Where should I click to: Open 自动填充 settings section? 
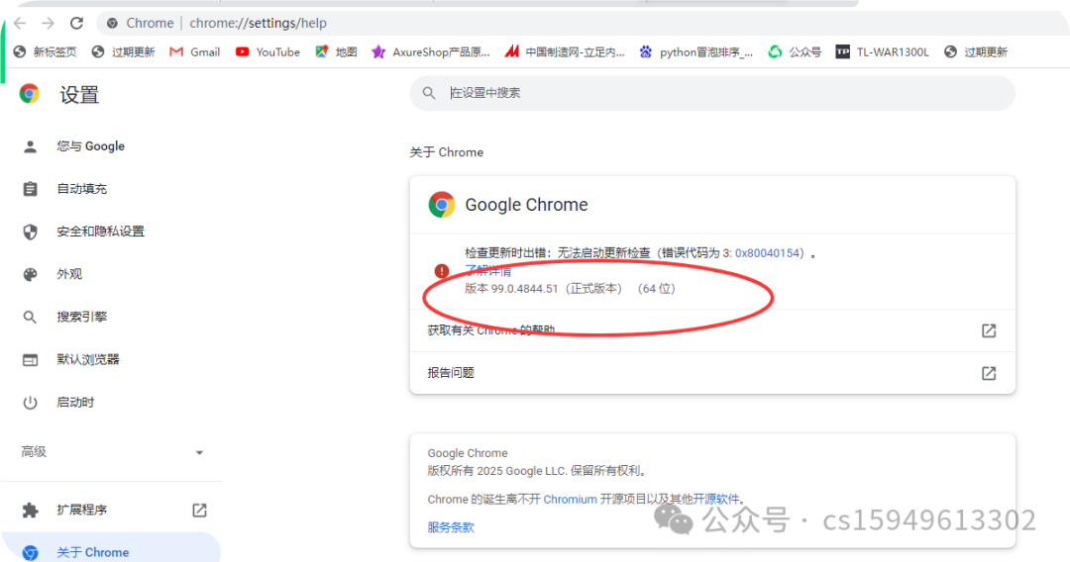[82, 189]
